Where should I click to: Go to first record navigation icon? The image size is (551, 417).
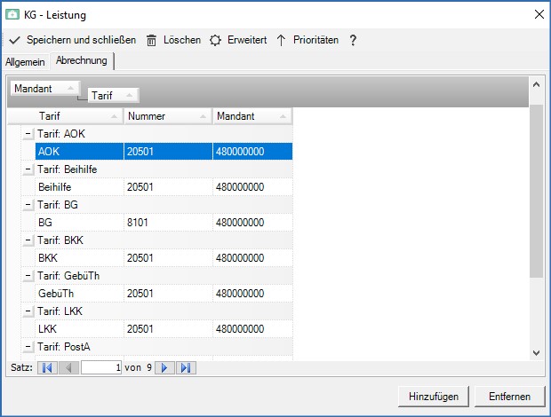(47, 367)
